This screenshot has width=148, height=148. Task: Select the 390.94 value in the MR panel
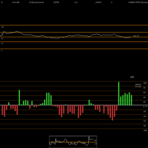[138, 85]
